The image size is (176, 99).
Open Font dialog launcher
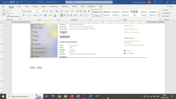58,20
